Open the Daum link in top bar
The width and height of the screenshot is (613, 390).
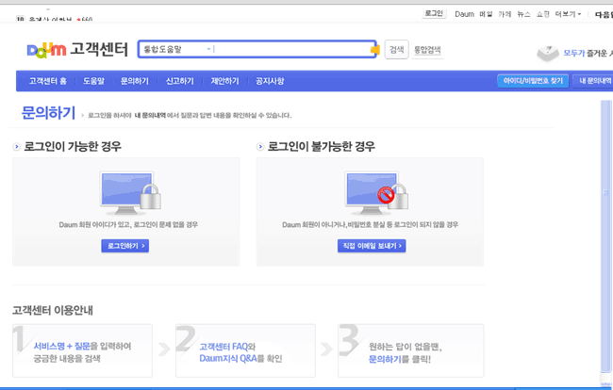click(464, 14)
